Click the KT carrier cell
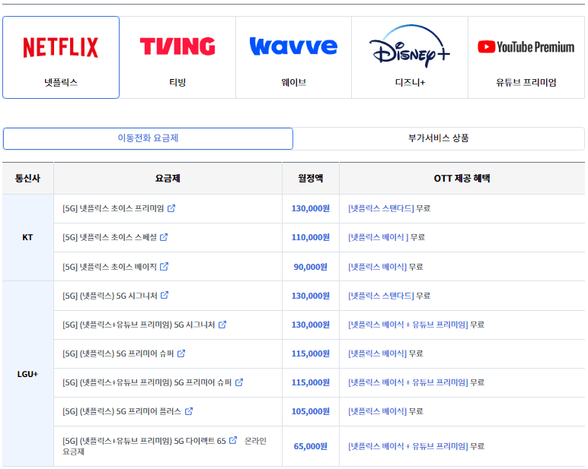 coord(27,237)
